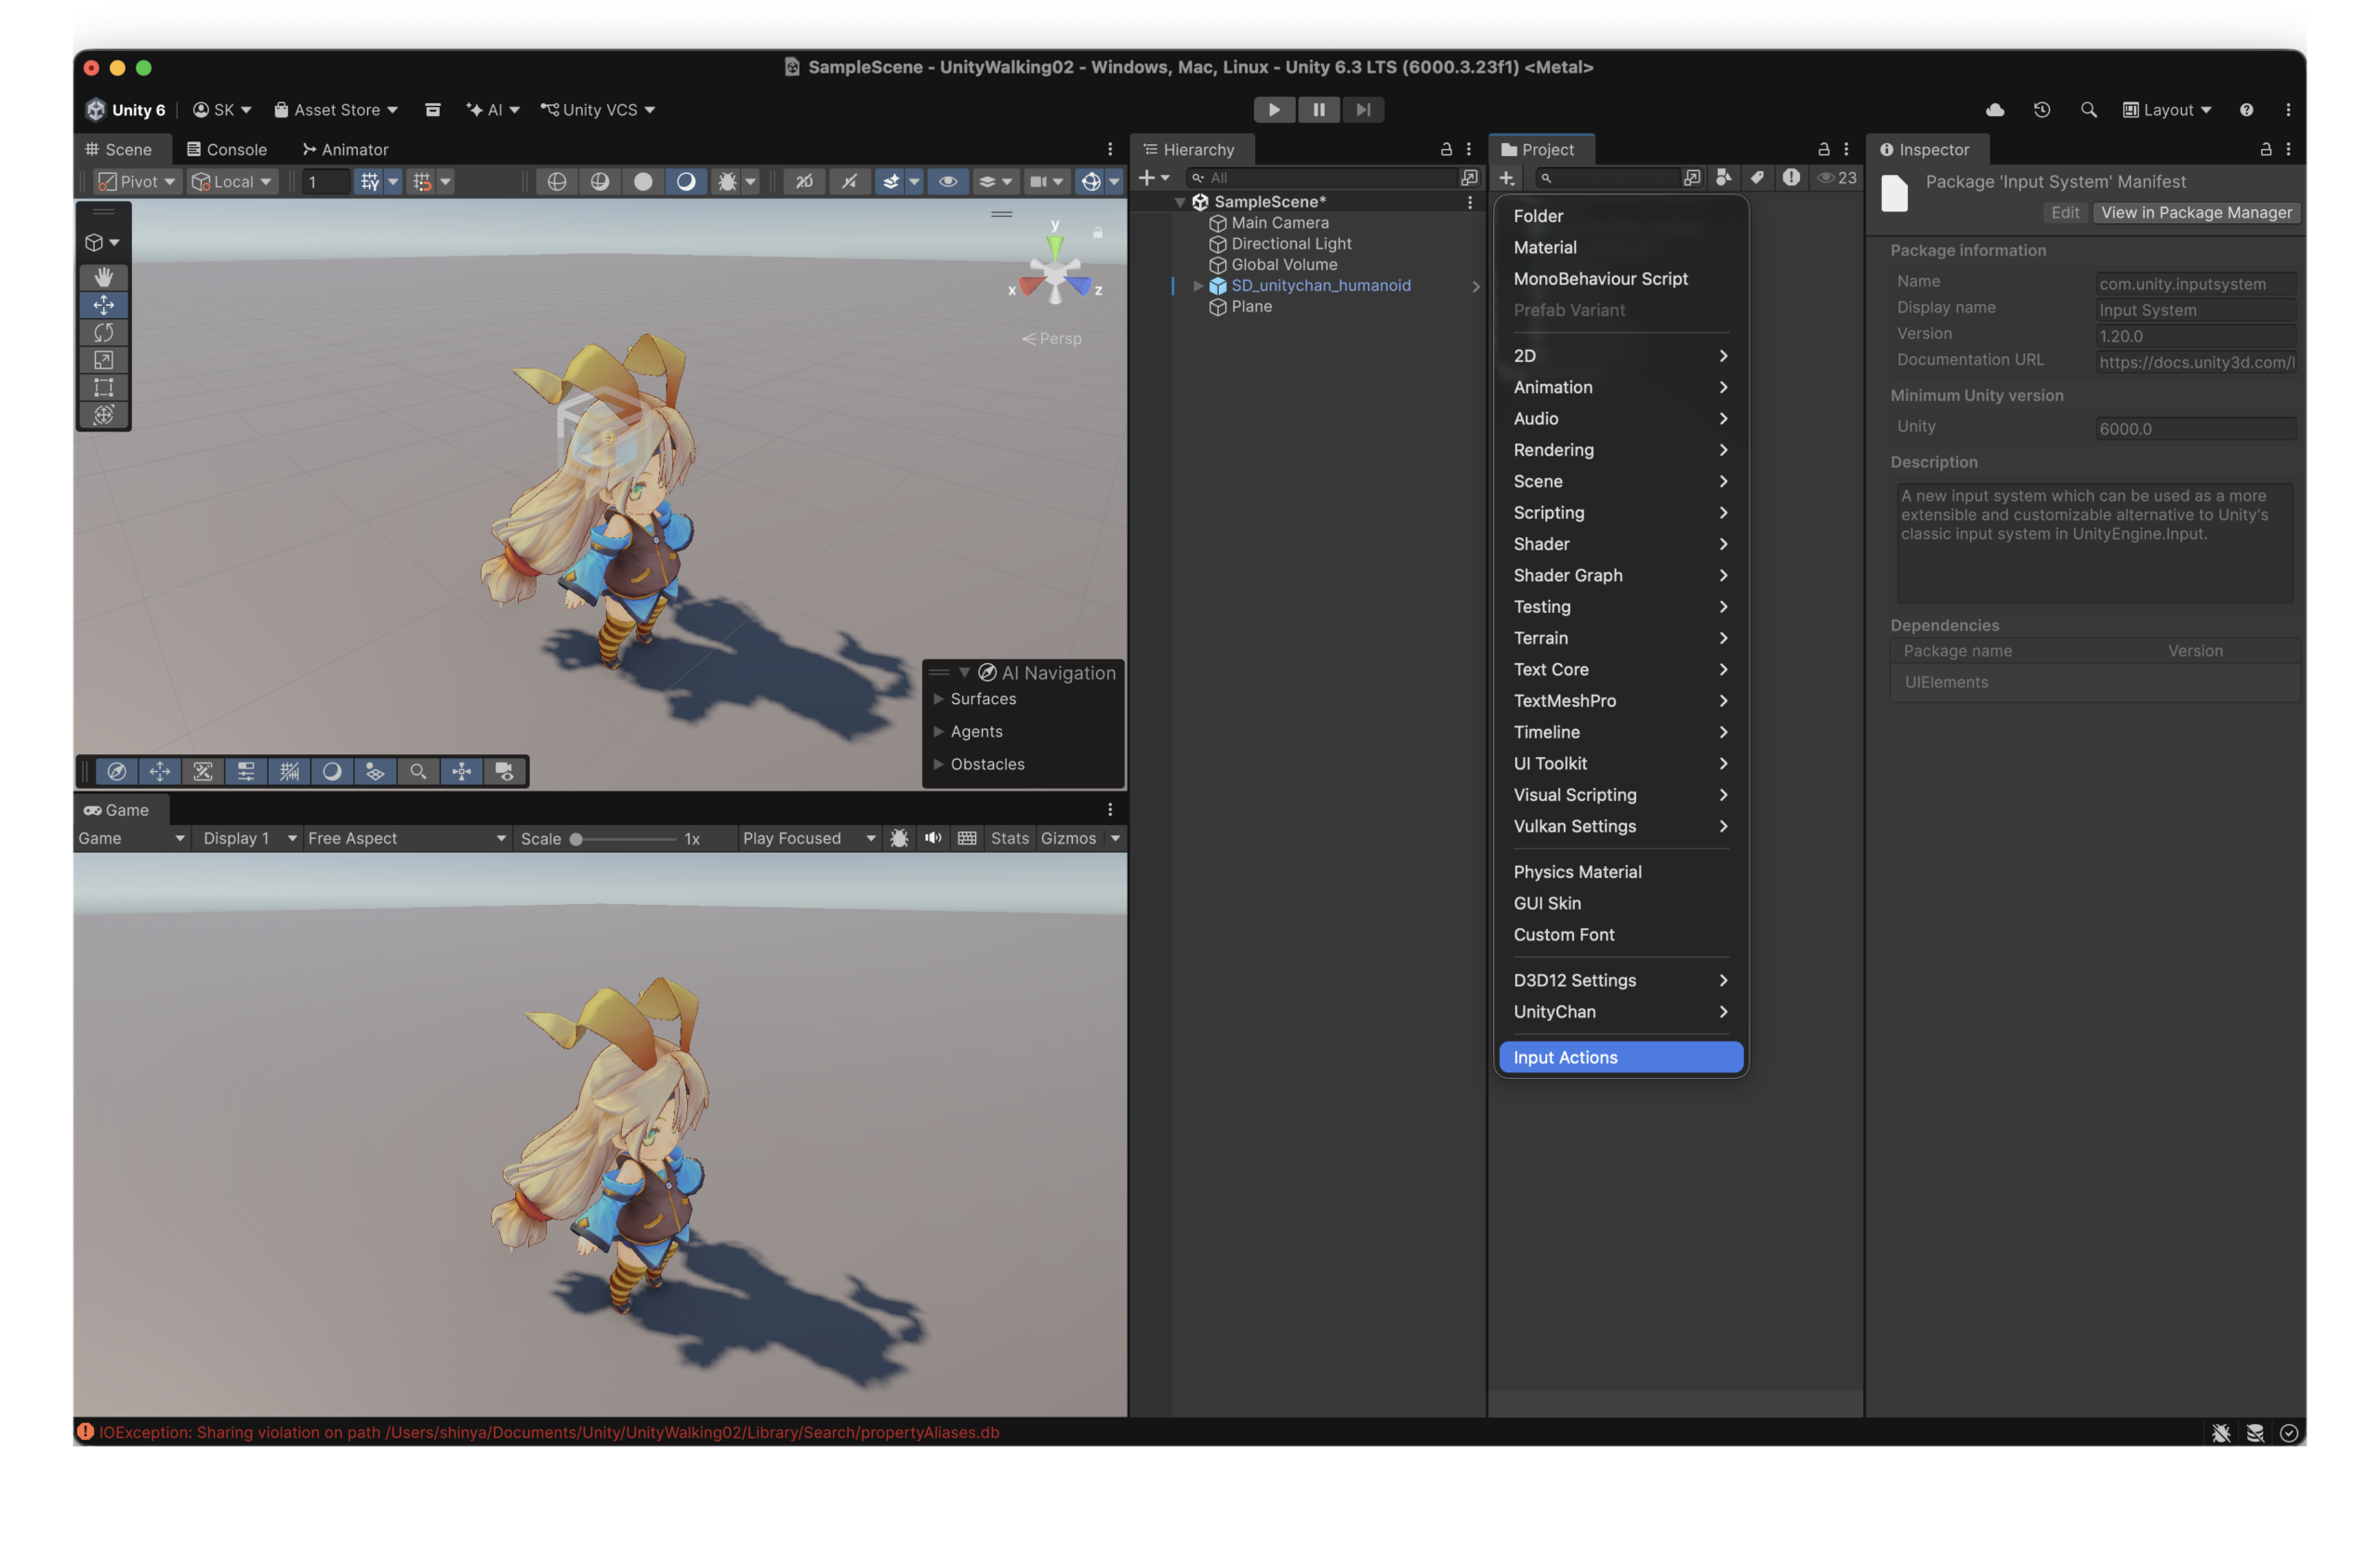Click View in Package Manager button
Viewport: 2380px width, 1543px height.
[x=2195, y=213]
